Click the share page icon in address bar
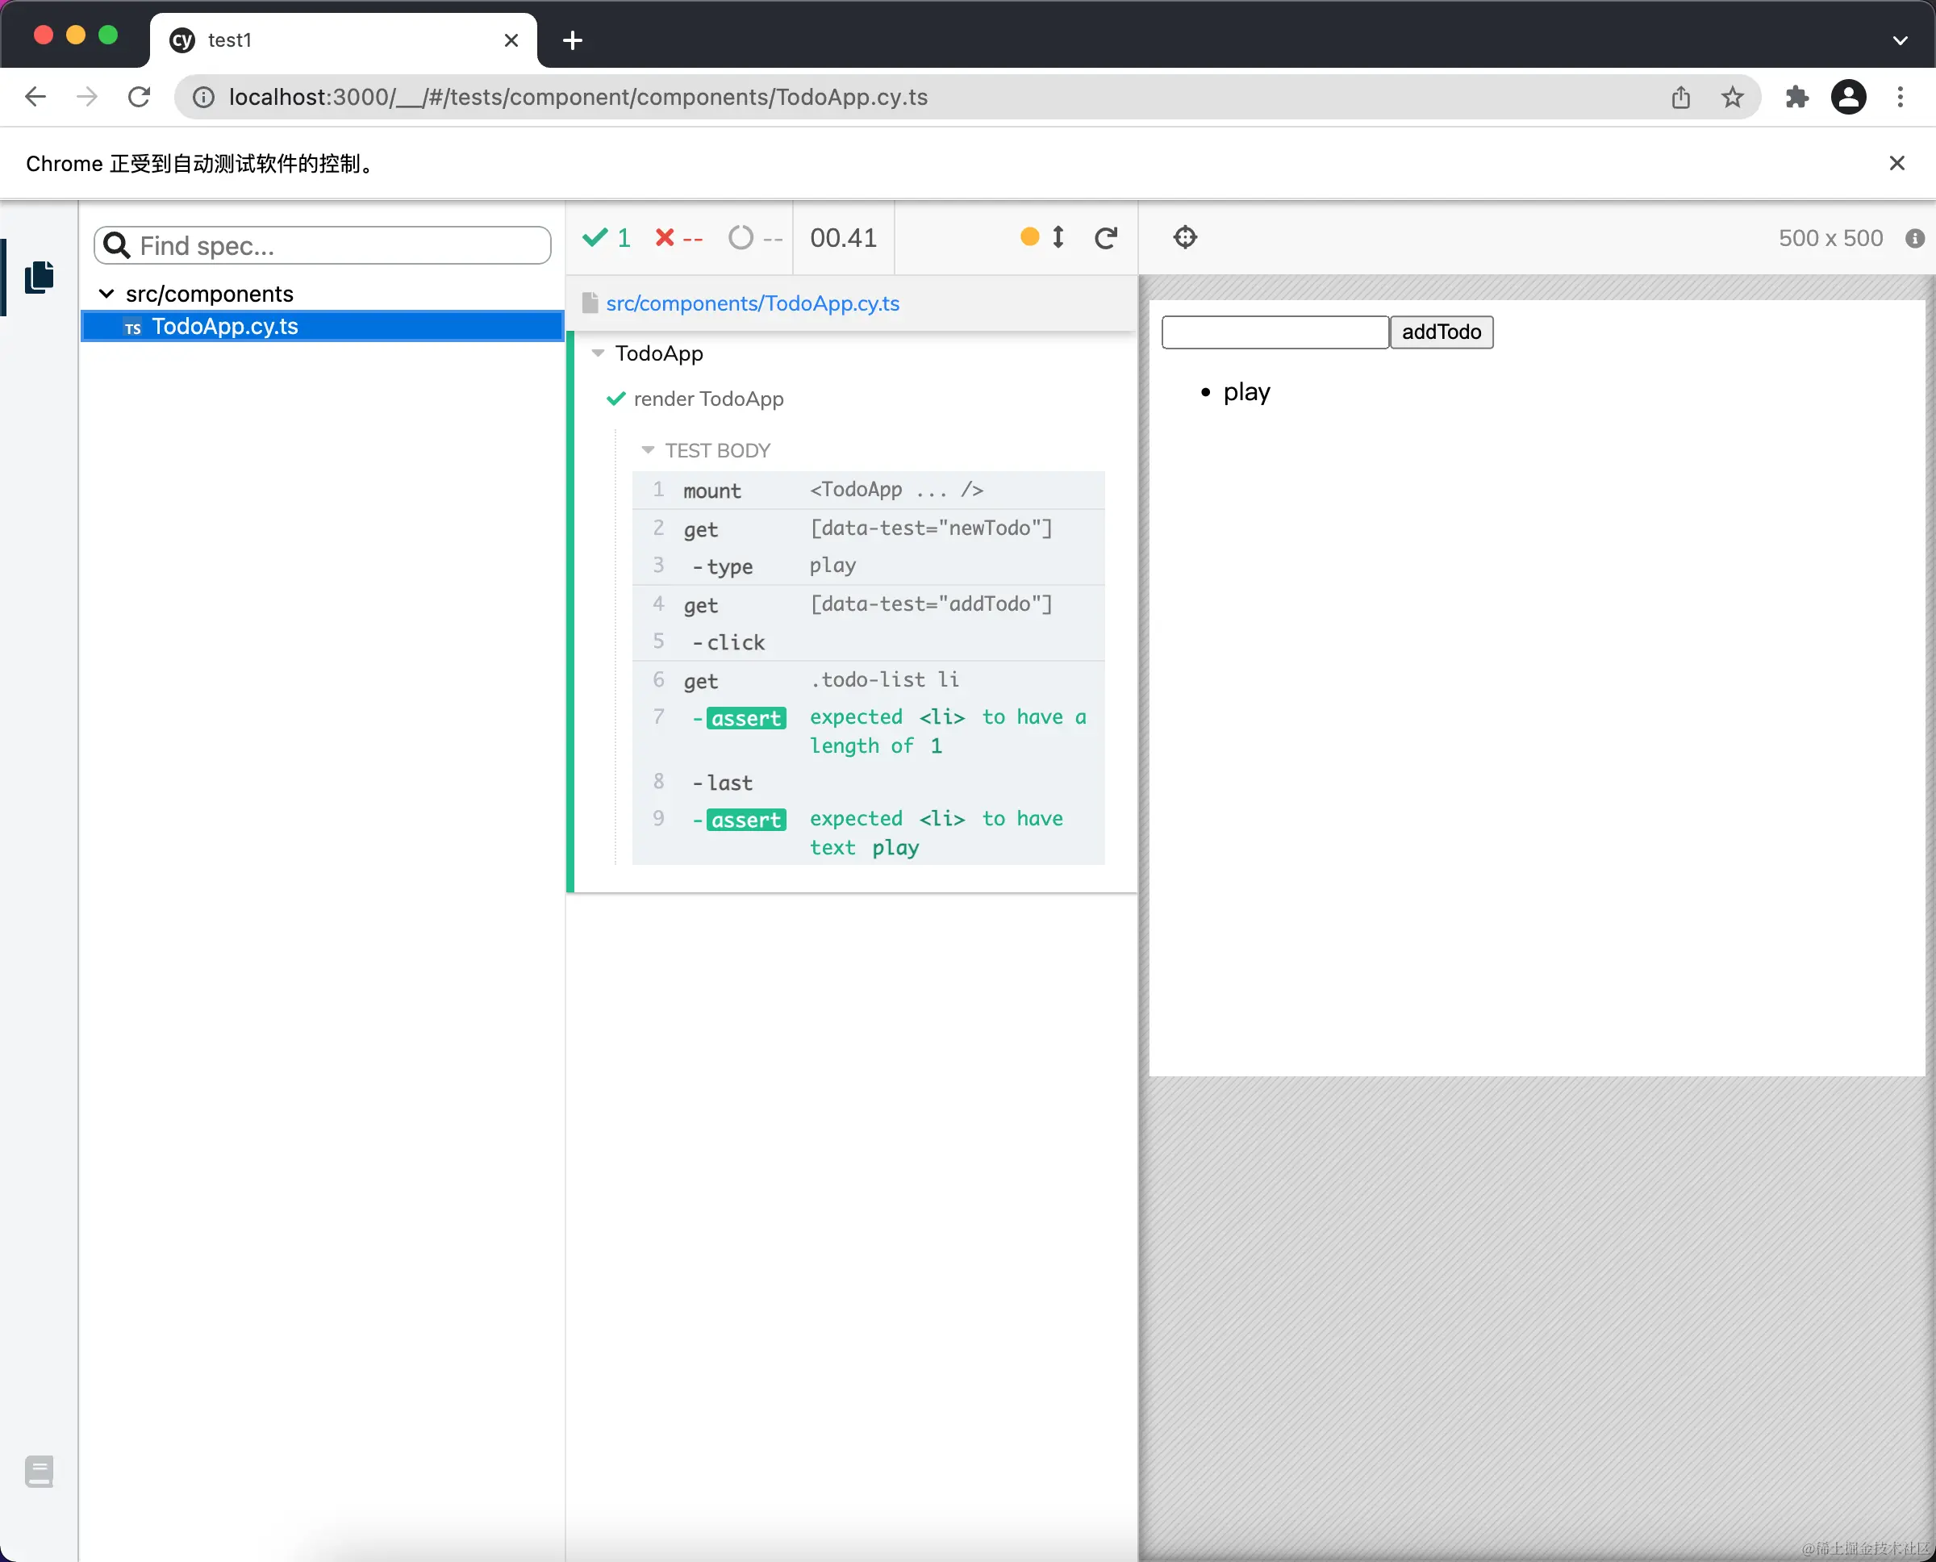Viewport: 1936px width, 1562px height. pyautogui.click(x=1680, y=97)
